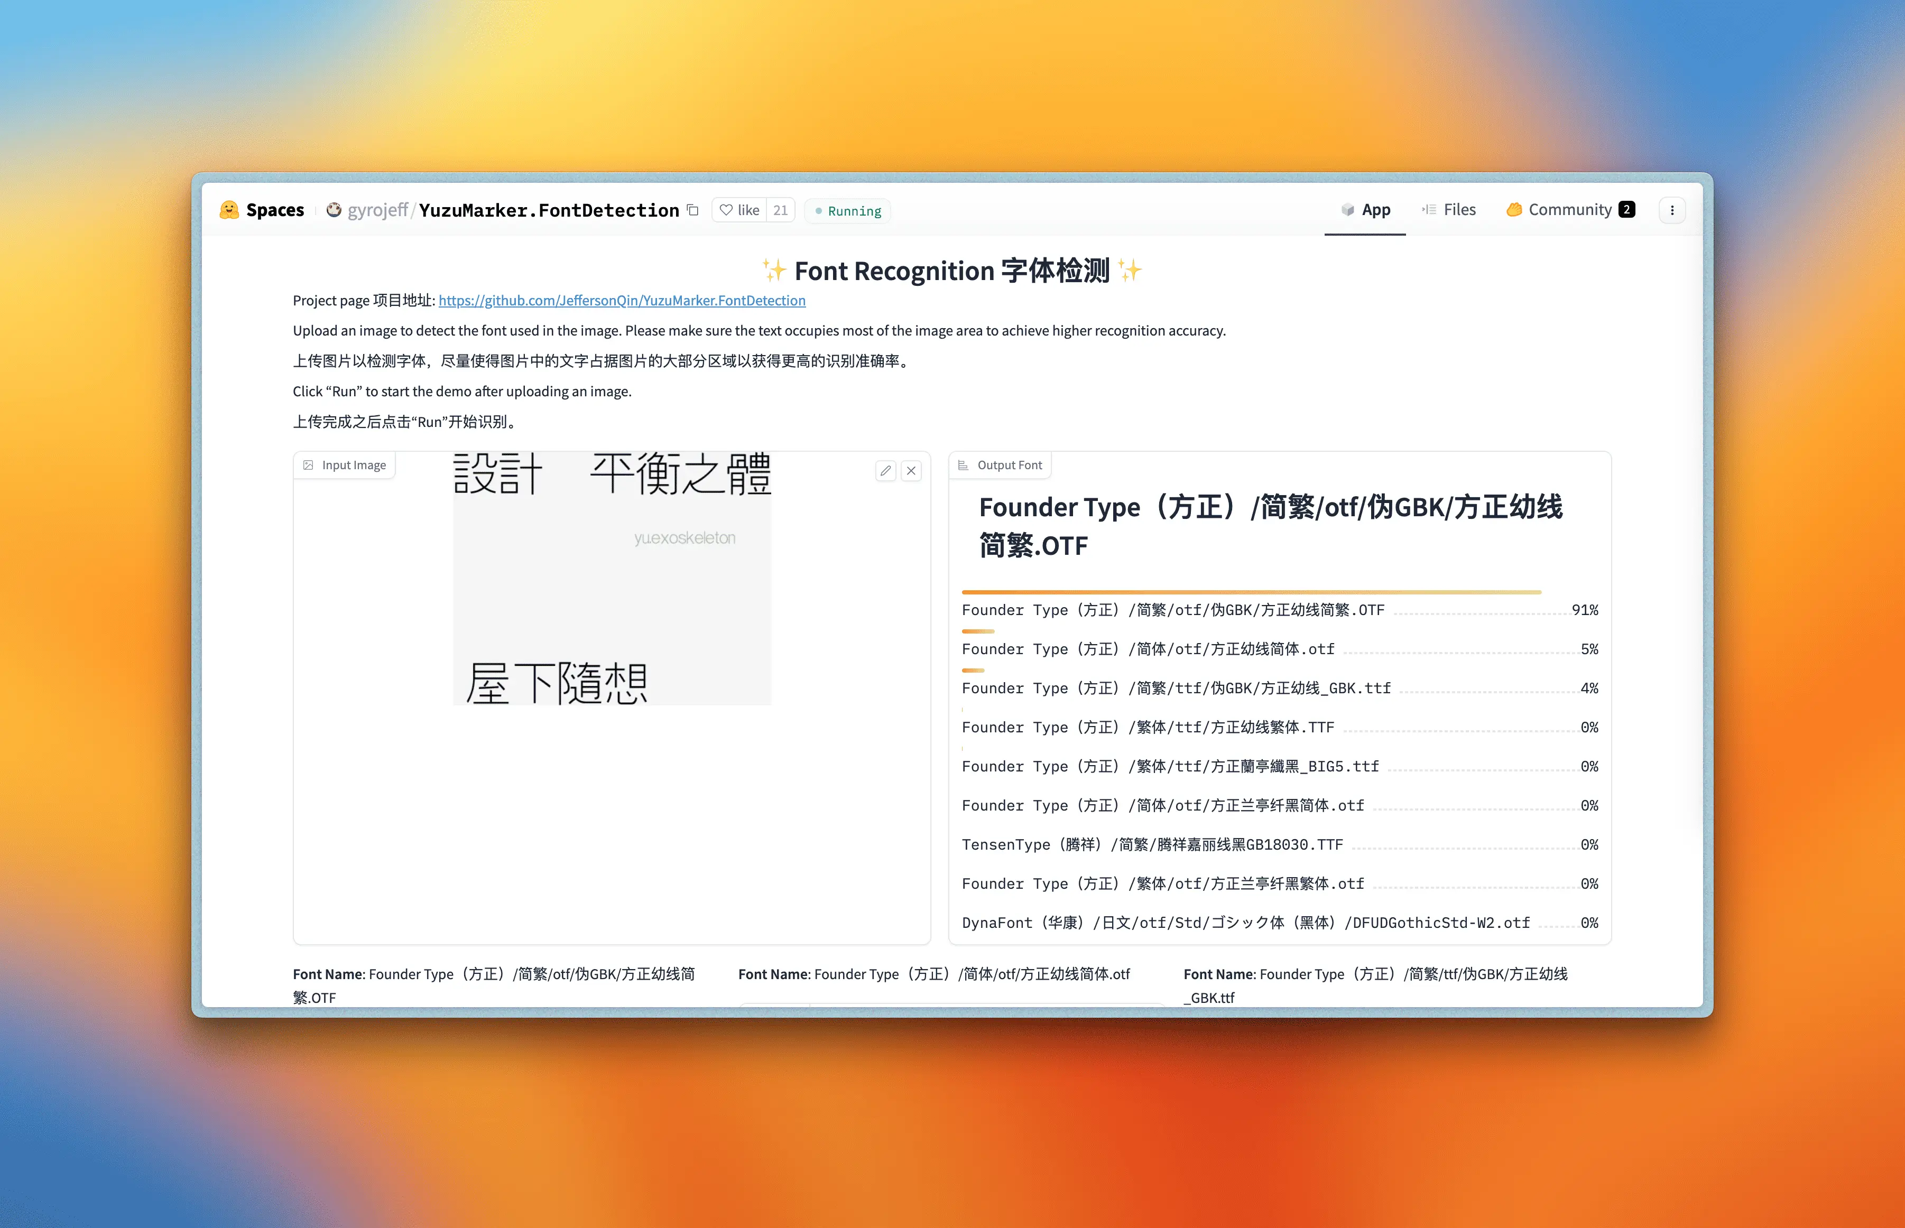Select the DFUDGothicStd-W2.otf result row
The height and width of the screenshot is (1228, 1905).
tap(1245, 923)
